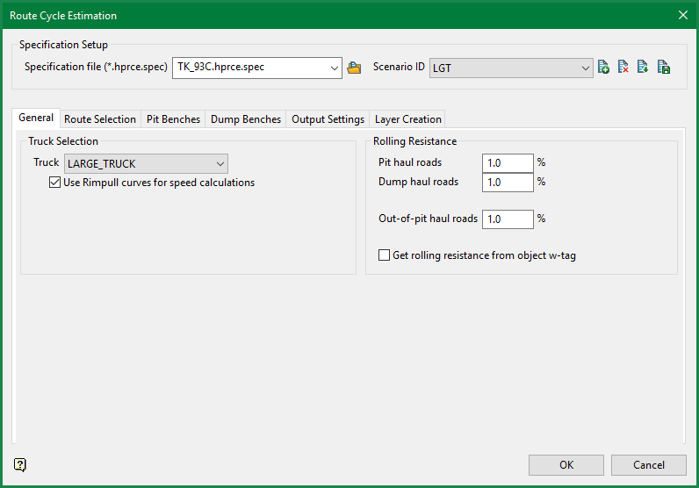Go to the Dump Benches tab
This screenshot has width=699, height=488.
point(246,119)
